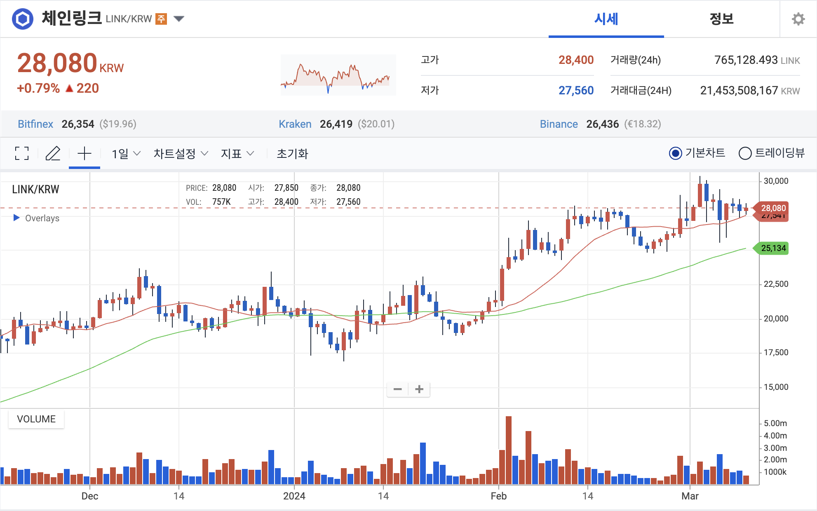Switch to the 정보 tab
The width and height of the screenshot is (817, 511).
tap(721, 19)
